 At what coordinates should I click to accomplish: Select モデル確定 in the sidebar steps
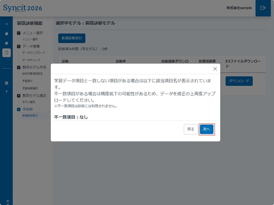pyautogui.click(x=28, y=102)
